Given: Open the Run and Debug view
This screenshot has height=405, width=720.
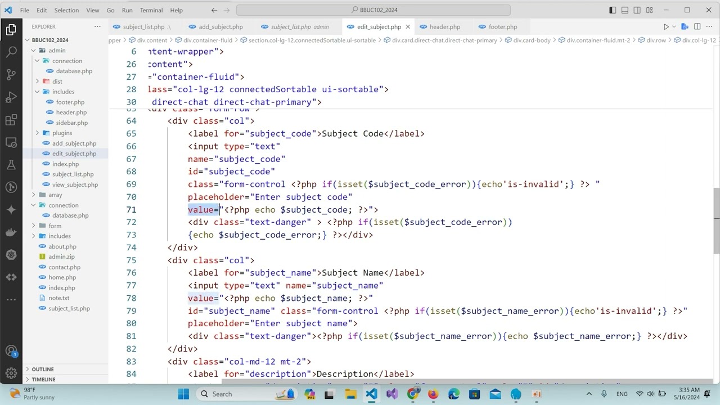Looking at the screenshot, I should point(11,97).
